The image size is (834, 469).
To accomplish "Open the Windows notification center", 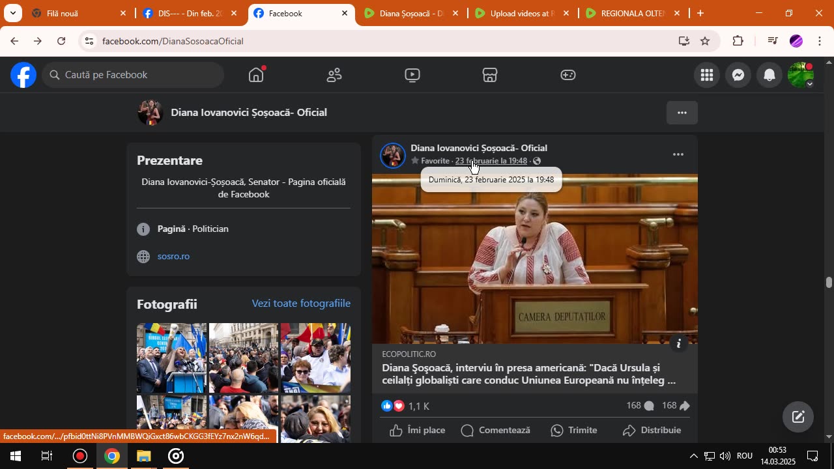I will pos(812,456).
